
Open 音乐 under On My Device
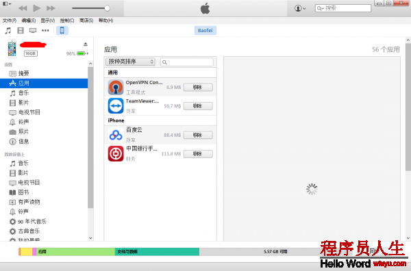coord(44,164)
